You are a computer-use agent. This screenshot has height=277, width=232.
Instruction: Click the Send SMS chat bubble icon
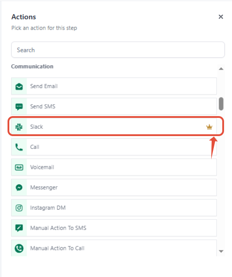pos(19,107)
